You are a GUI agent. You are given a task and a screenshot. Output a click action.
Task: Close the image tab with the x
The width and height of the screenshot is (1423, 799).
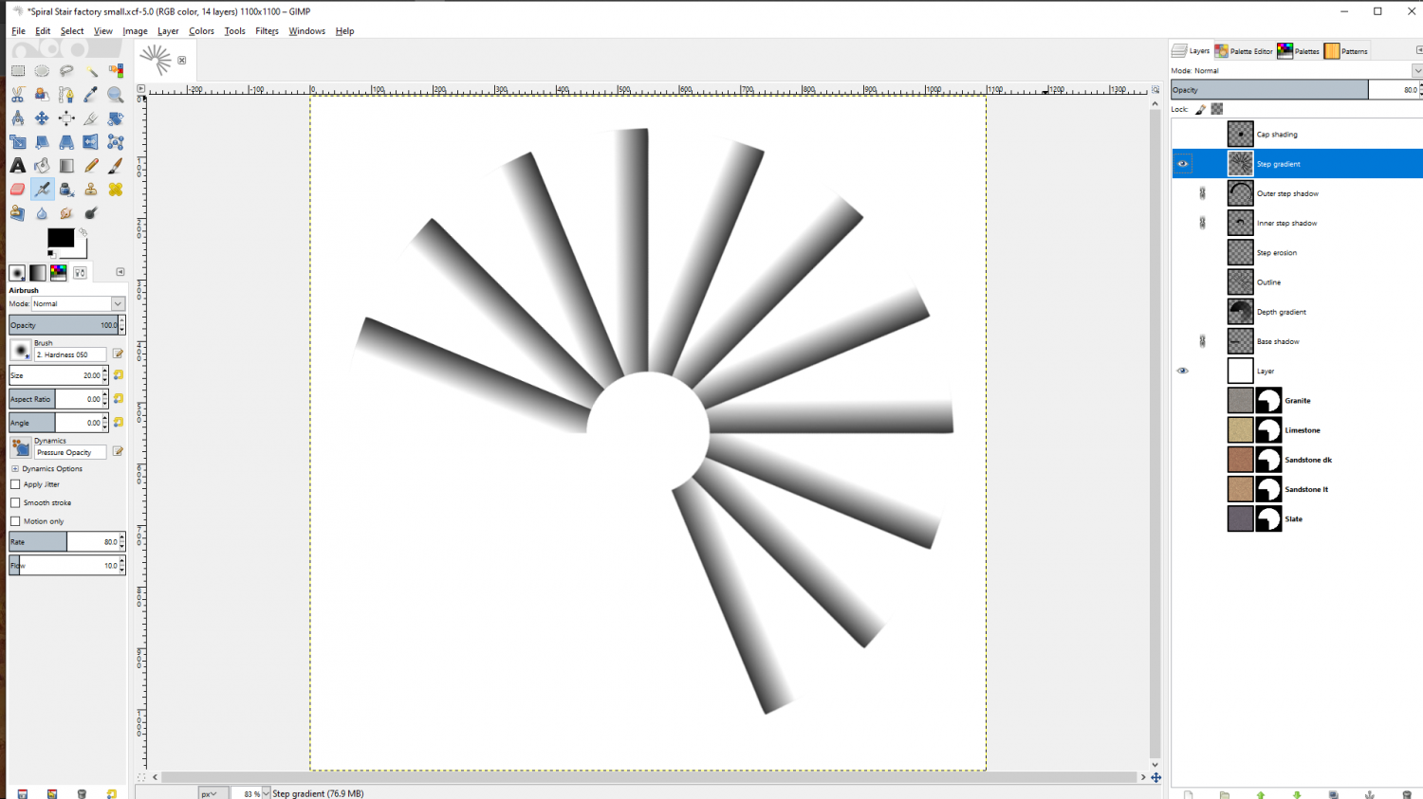pos(182,60)
